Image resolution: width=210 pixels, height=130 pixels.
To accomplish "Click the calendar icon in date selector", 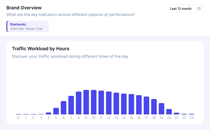I will [199, 9].
